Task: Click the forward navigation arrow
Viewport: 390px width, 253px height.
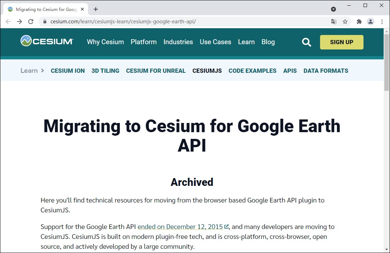Action: point(19,21)
